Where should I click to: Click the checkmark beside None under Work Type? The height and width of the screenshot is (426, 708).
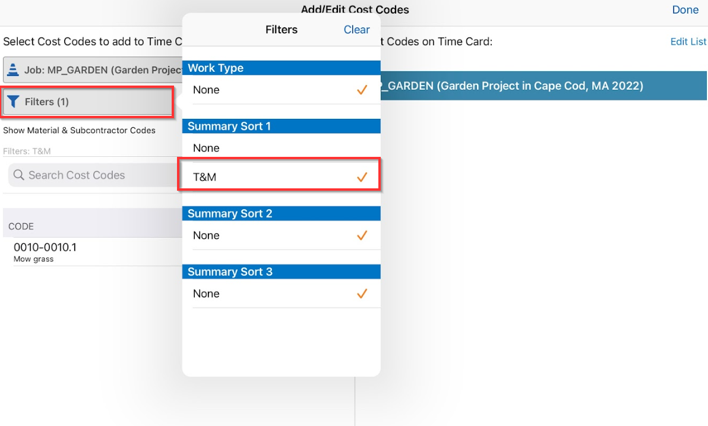click(x=362, y=90)
